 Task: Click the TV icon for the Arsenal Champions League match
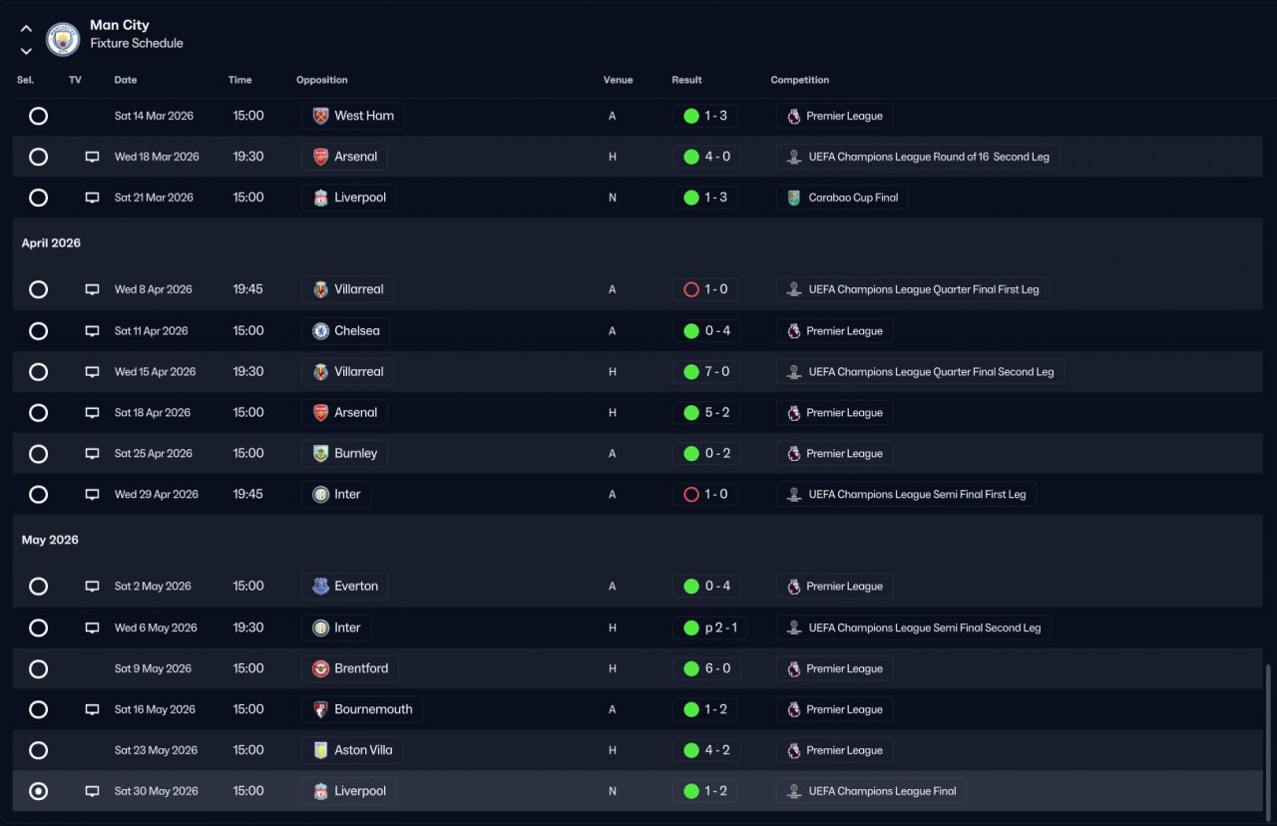pyautogui.click(x=92, y=157)
